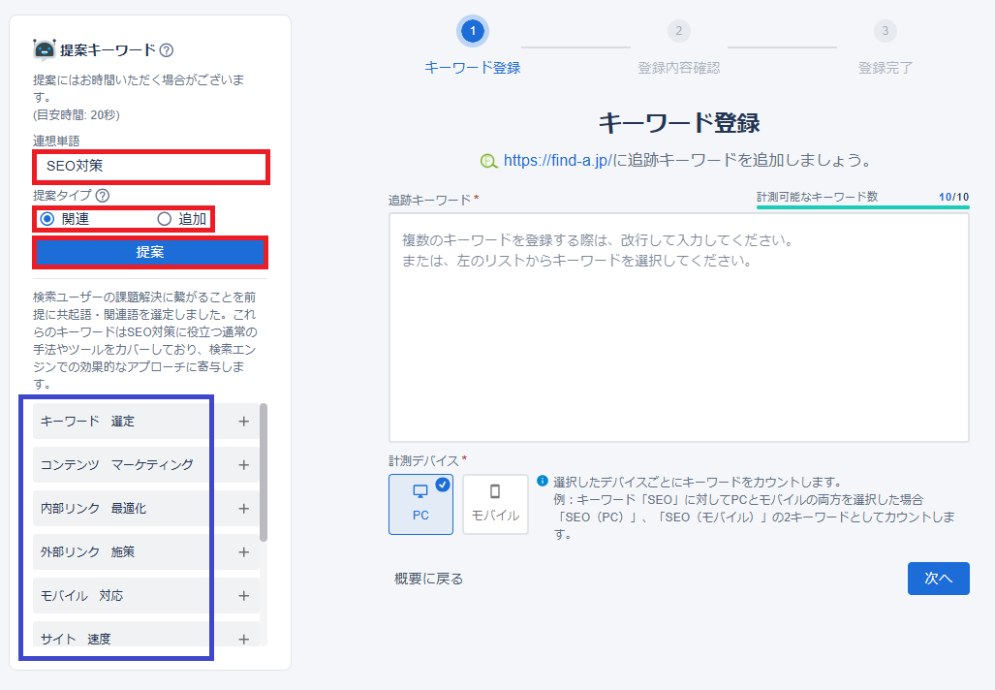Toggle the PC device checkmark

[x=443, y=485]
